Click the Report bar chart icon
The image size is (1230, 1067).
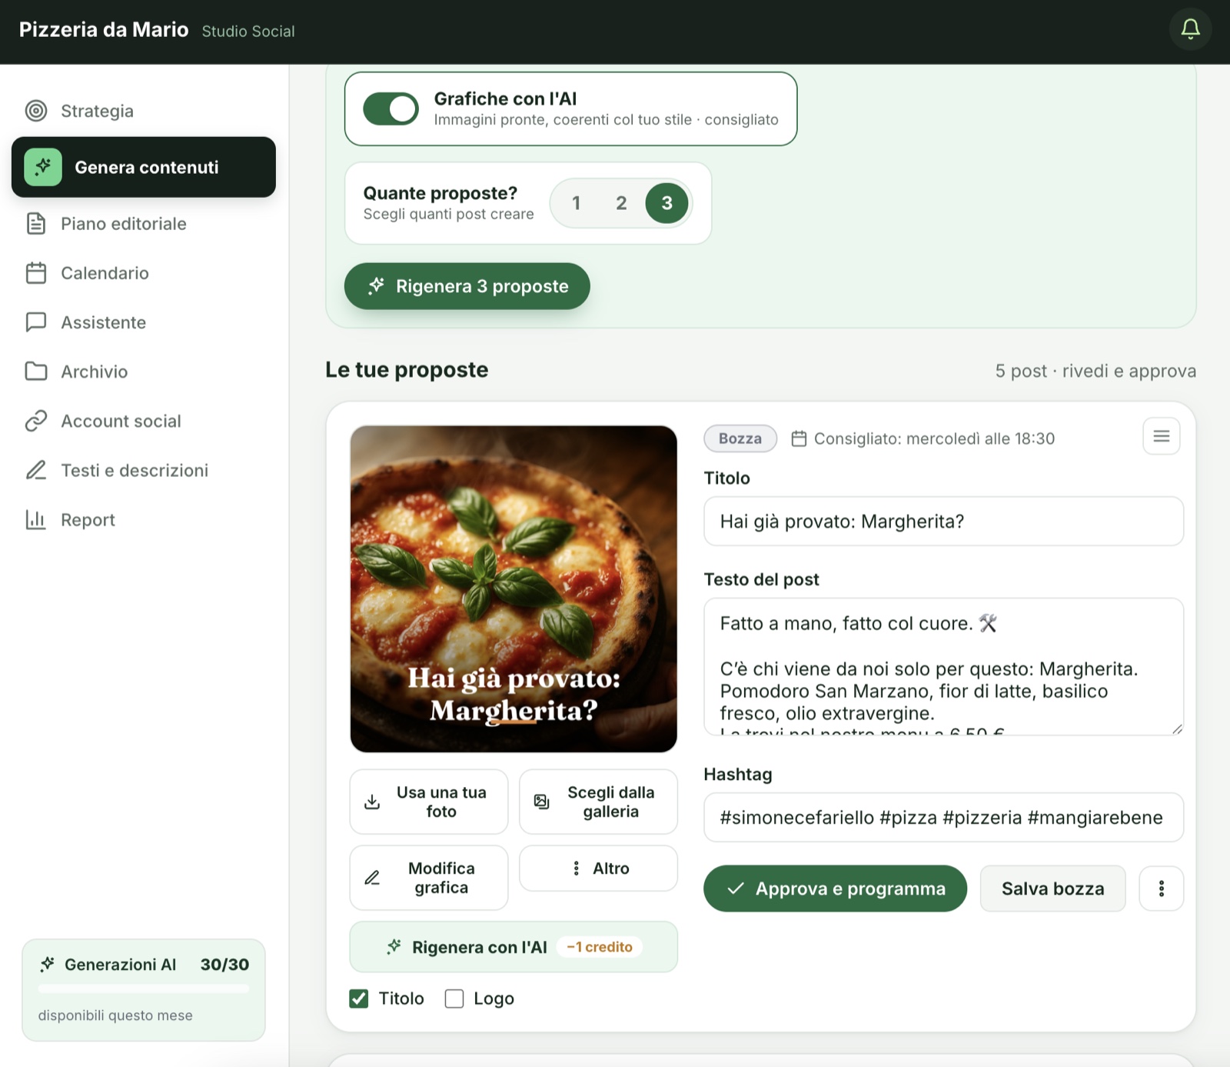[36, 520]
